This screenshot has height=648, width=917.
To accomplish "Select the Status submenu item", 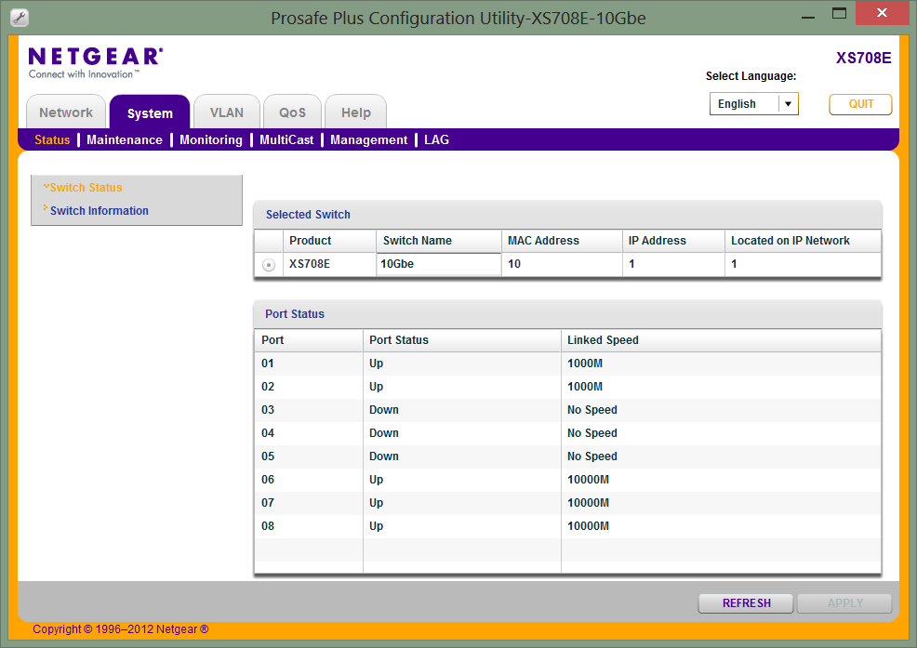I will coord(52,139).
